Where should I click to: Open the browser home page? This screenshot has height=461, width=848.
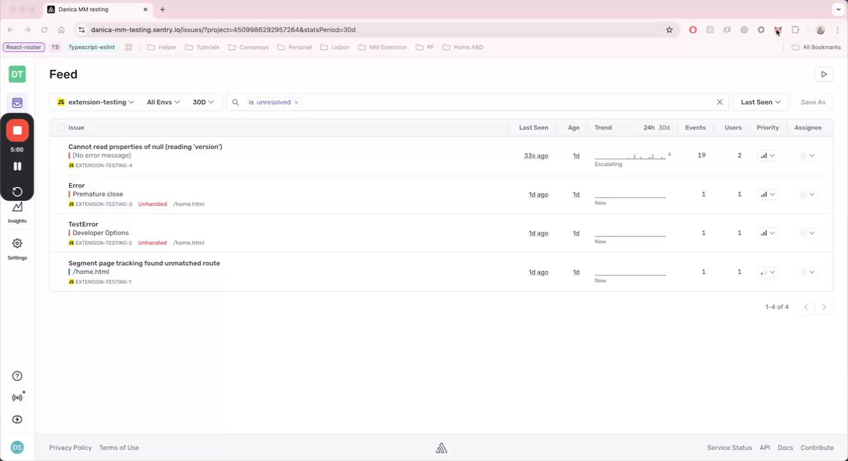[x=61, y=29]
